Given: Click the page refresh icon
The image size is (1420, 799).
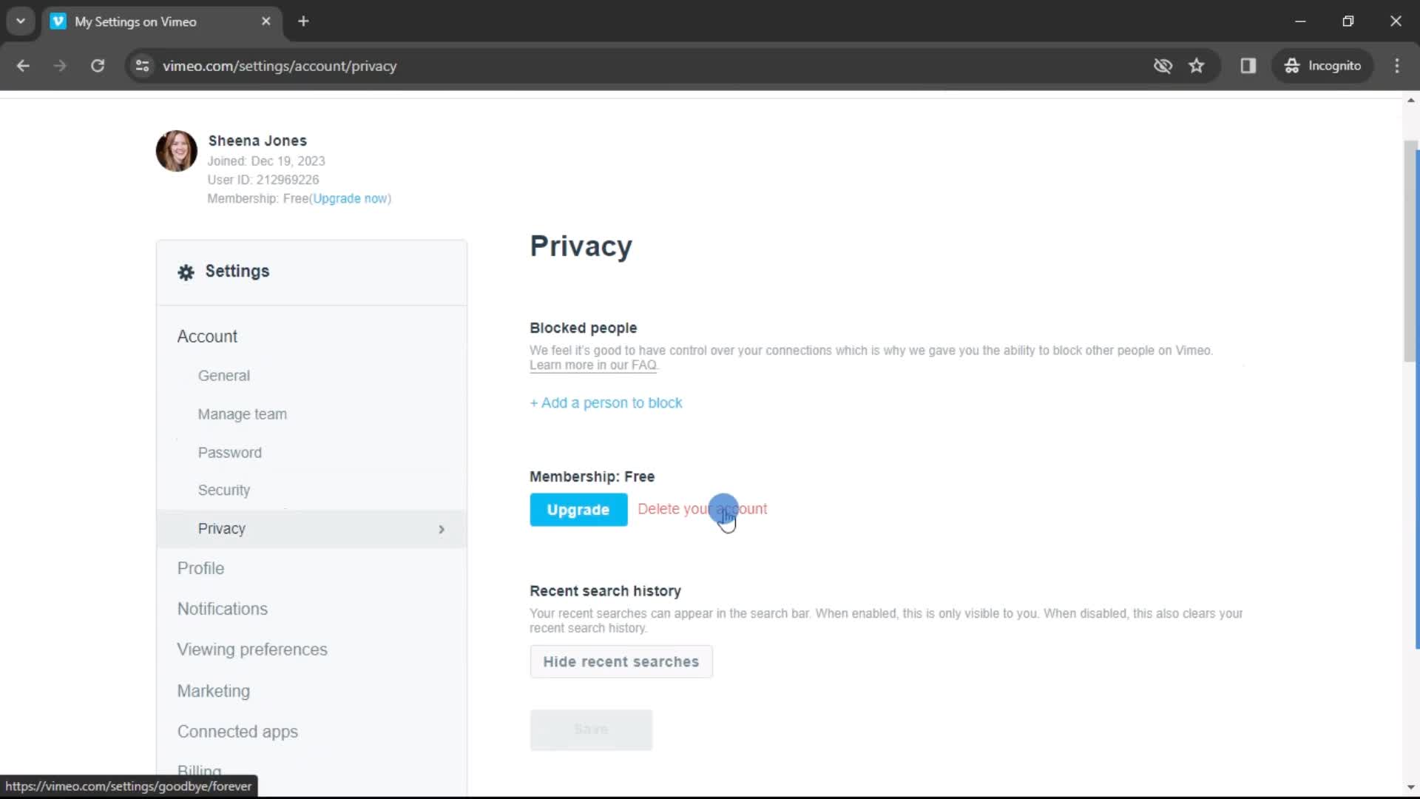Looking at the screenshot, I should click(98, 65).
